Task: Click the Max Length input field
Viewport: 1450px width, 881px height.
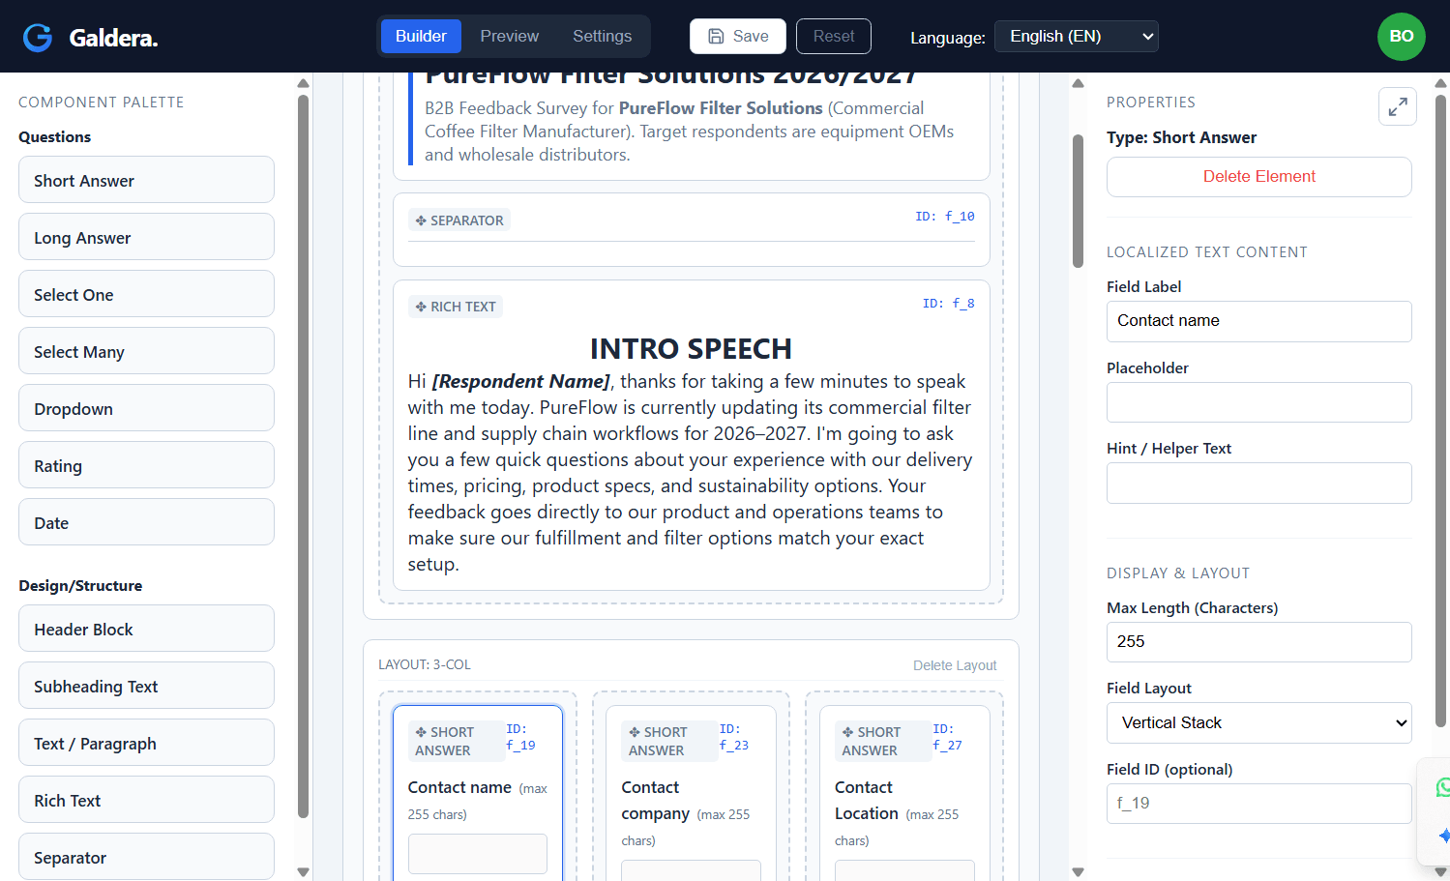Action: (x=1258, y=642)
